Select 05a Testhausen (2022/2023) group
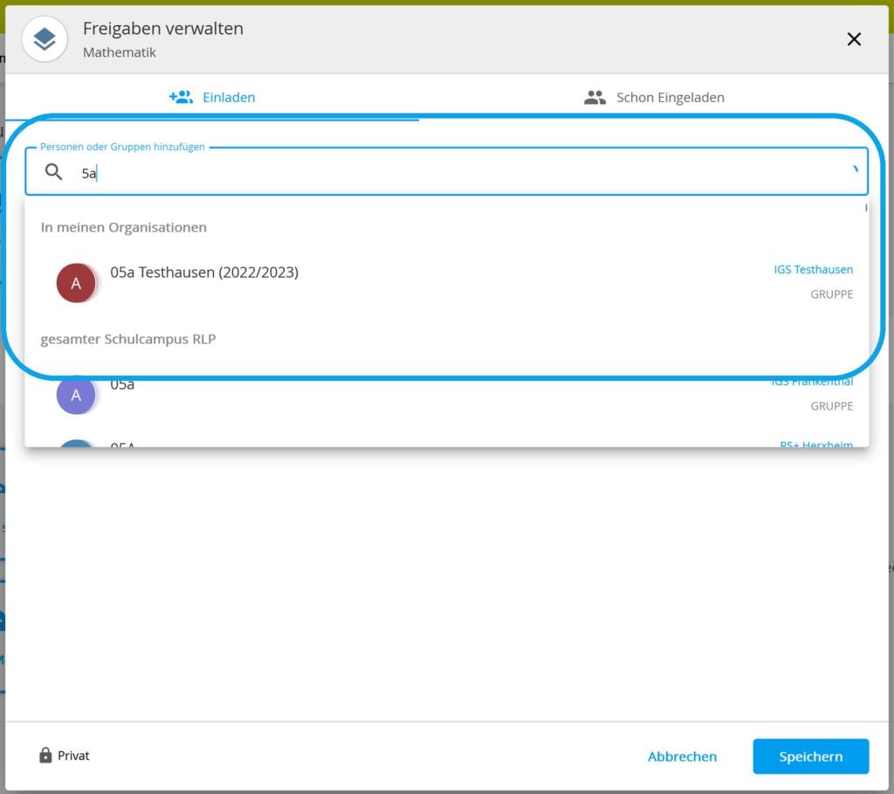The width and height of the screenshot is (894, 794). 446,282
